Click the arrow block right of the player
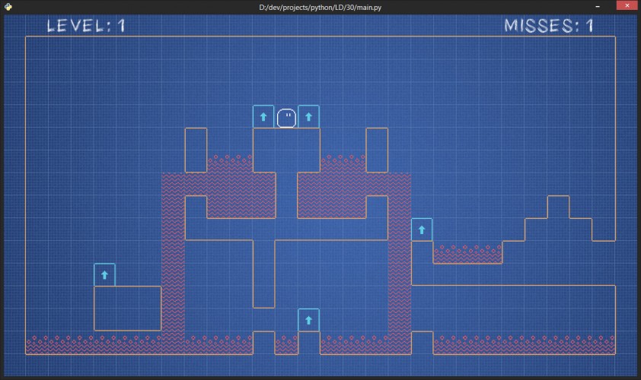 pyautogui.click(x=308, y=117)
